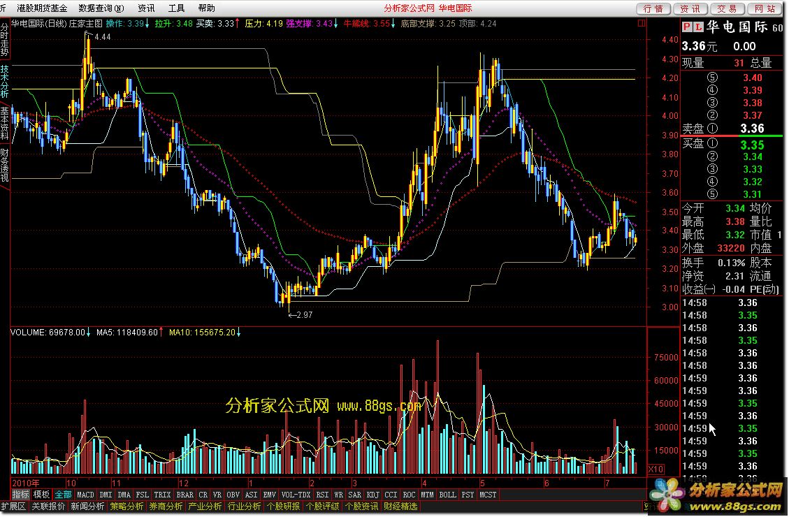789x517 pixels.
Task: Switch to 基本资料 side tab
Action: 4,123
